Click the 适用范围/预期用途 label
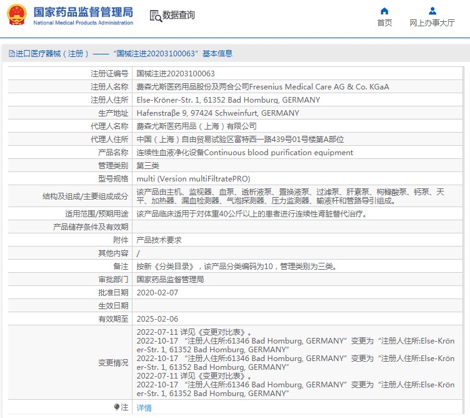 click(x=96, y=214)
